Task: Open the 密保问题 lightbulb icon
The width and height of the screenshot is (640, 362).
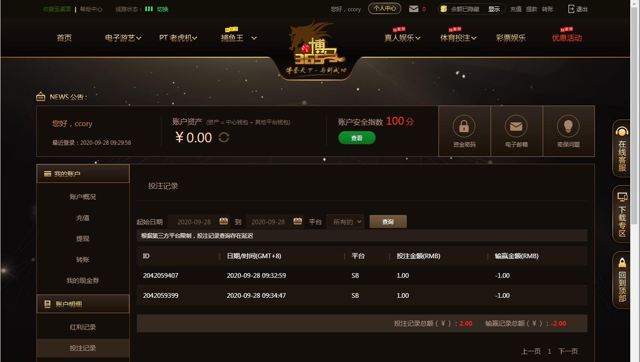Action: point(568,126)
